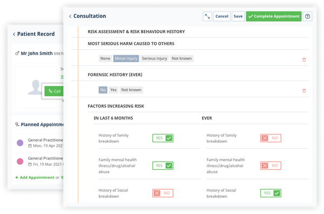Screen dimensions: 324x214
Task: Click the Ever column header
Action: pyautogui.click(x=207, y=118)
